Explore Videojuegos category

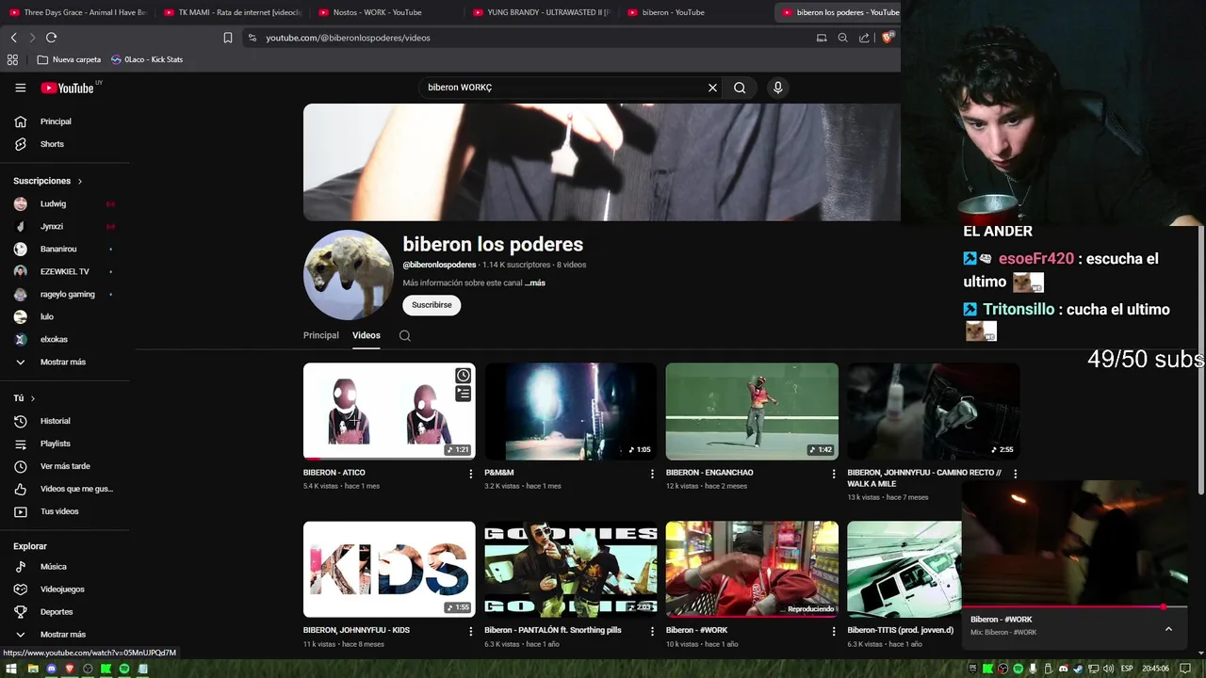[64, 589]
